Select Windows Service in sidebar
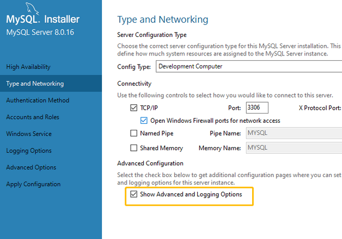The width and height of the screenshot is (342, 239). pos(29,134)
